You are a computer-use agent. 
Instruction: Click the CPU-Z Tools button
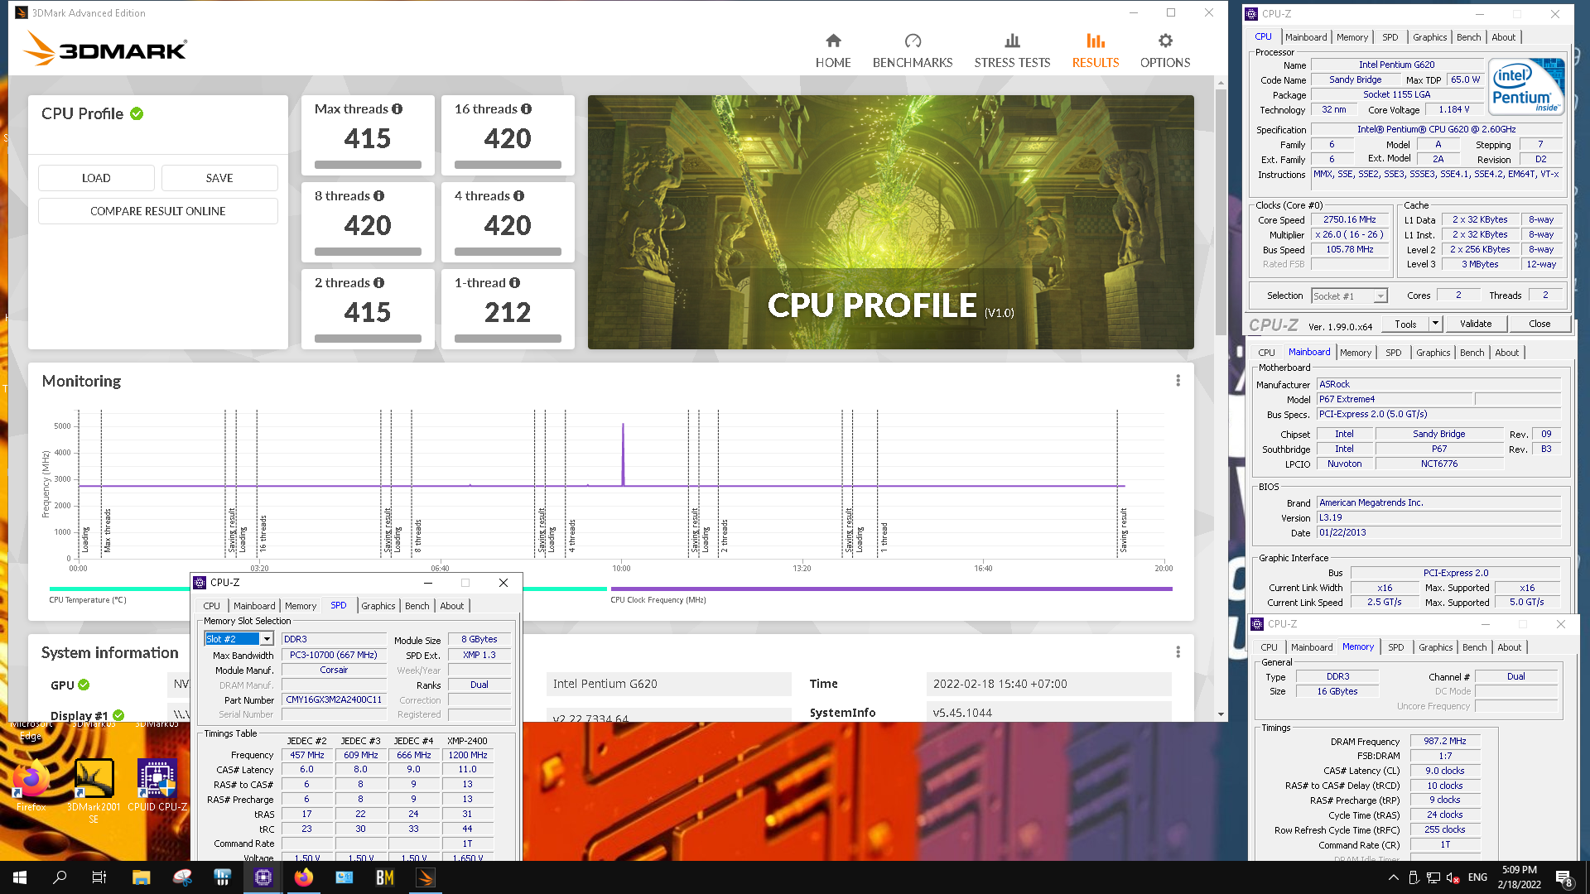[1405, 324]
